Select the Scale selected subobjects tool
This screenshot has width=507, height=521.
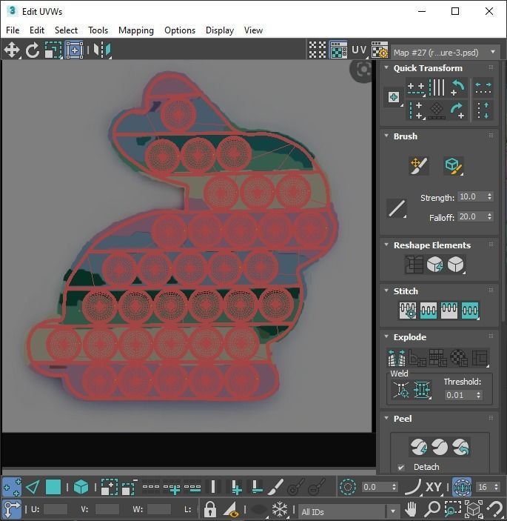[x=53, y=50]
